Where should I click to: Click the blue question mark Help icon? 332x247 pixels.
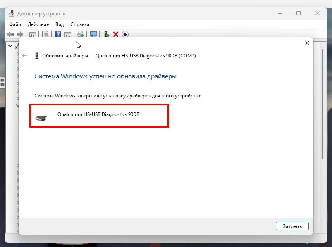coord(58,34)
